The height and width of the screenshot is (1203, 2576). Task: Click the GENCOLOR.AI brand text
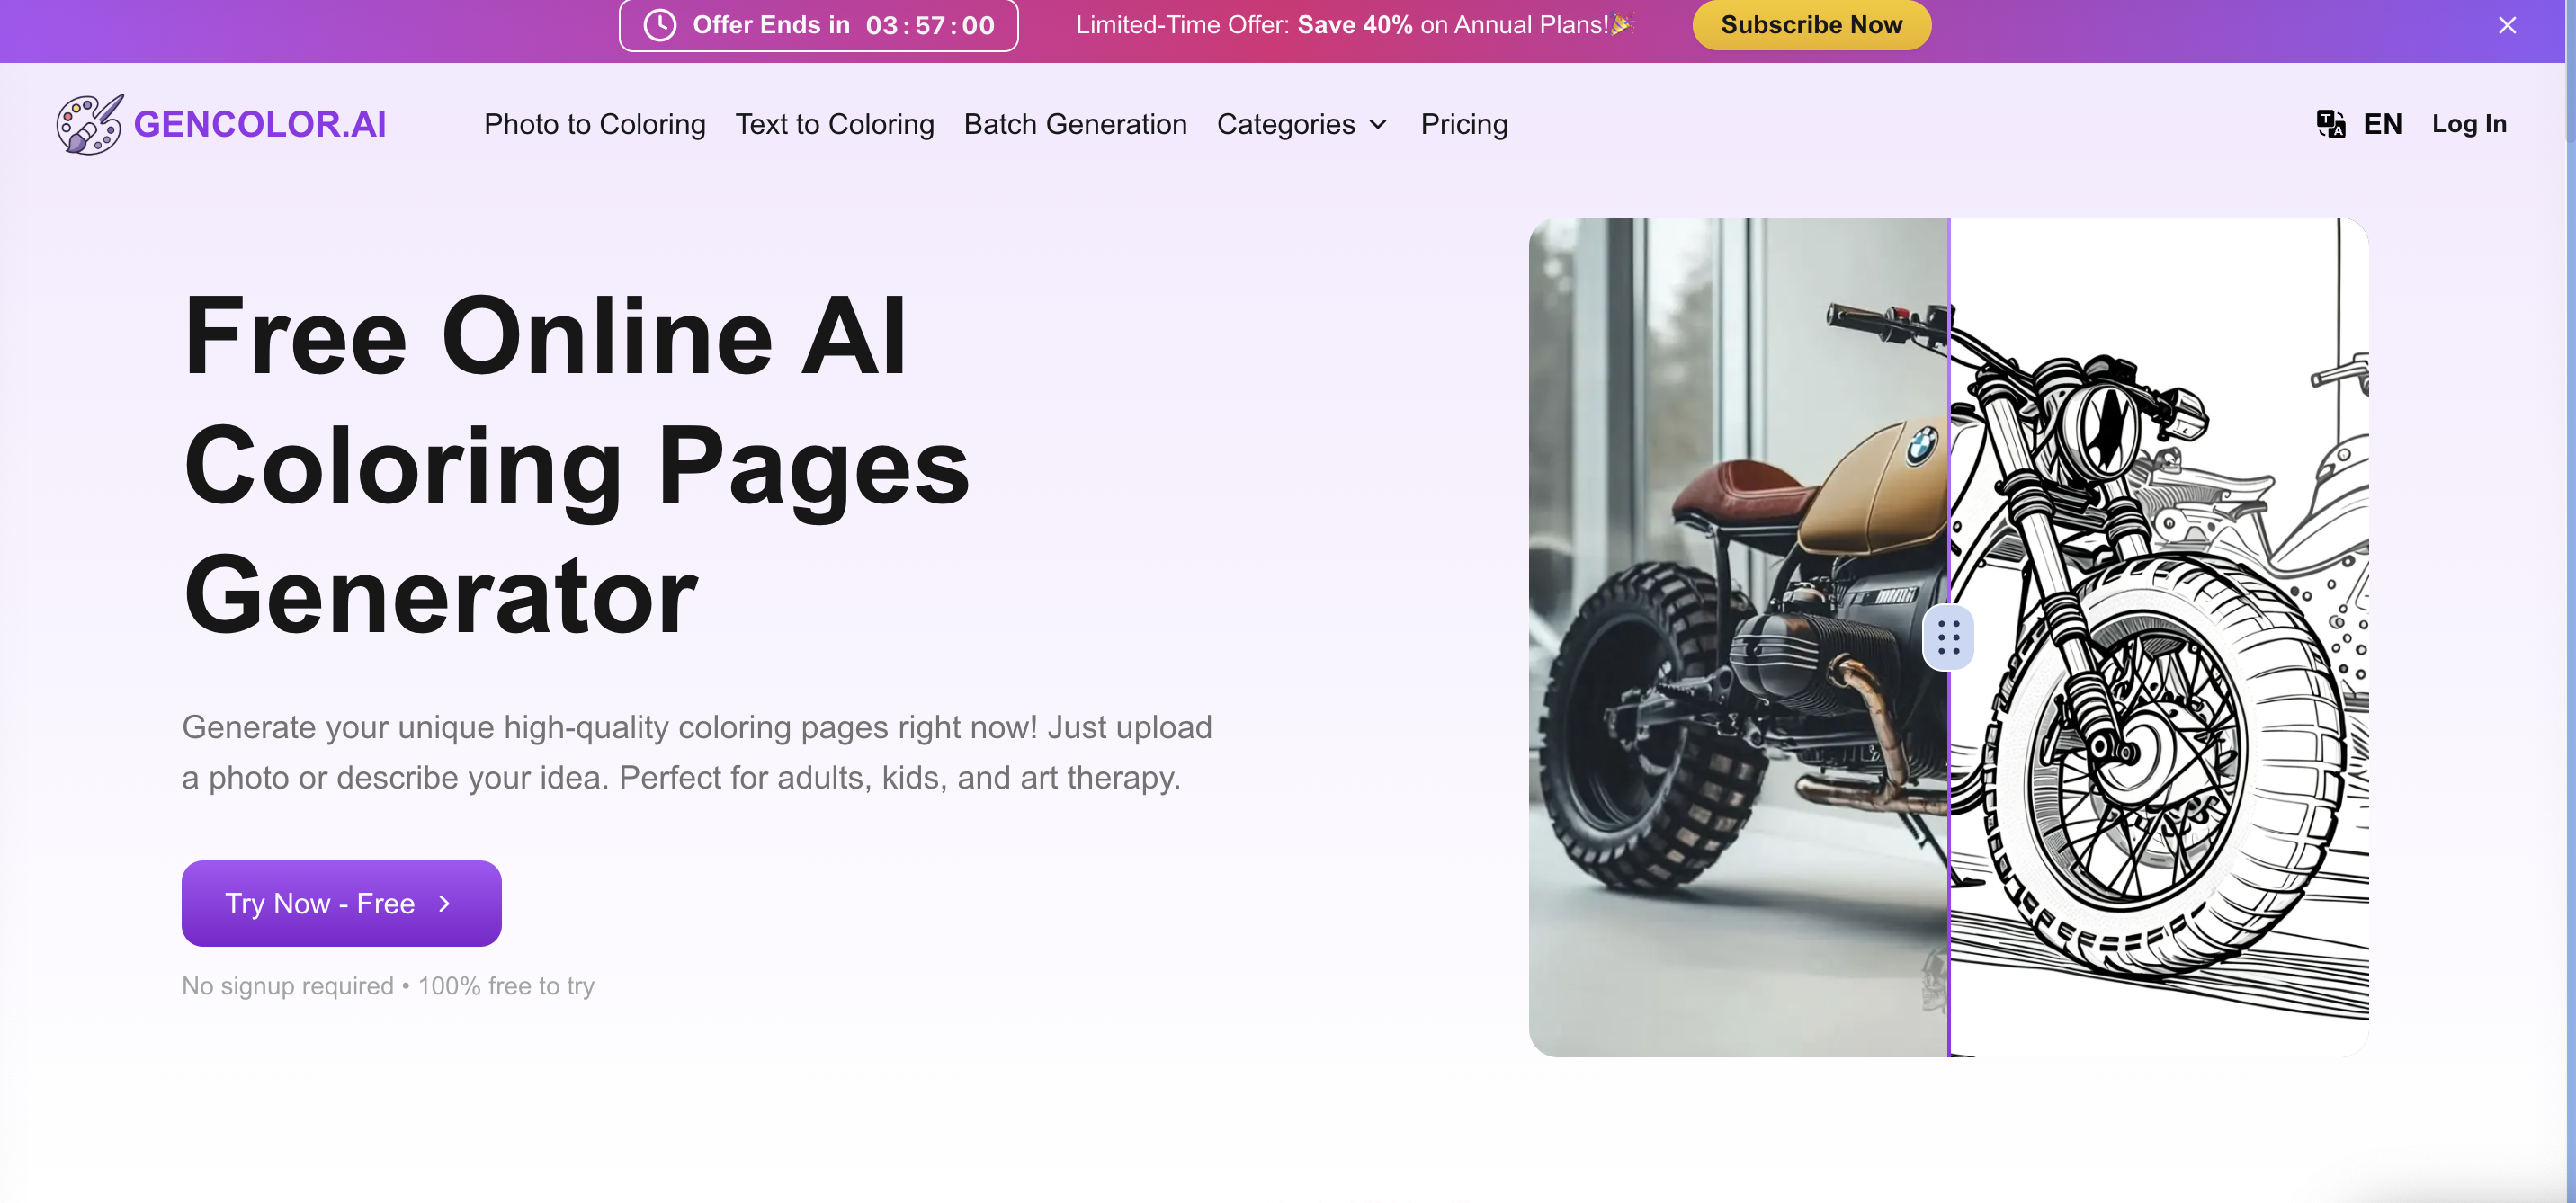tap(259, 124)
